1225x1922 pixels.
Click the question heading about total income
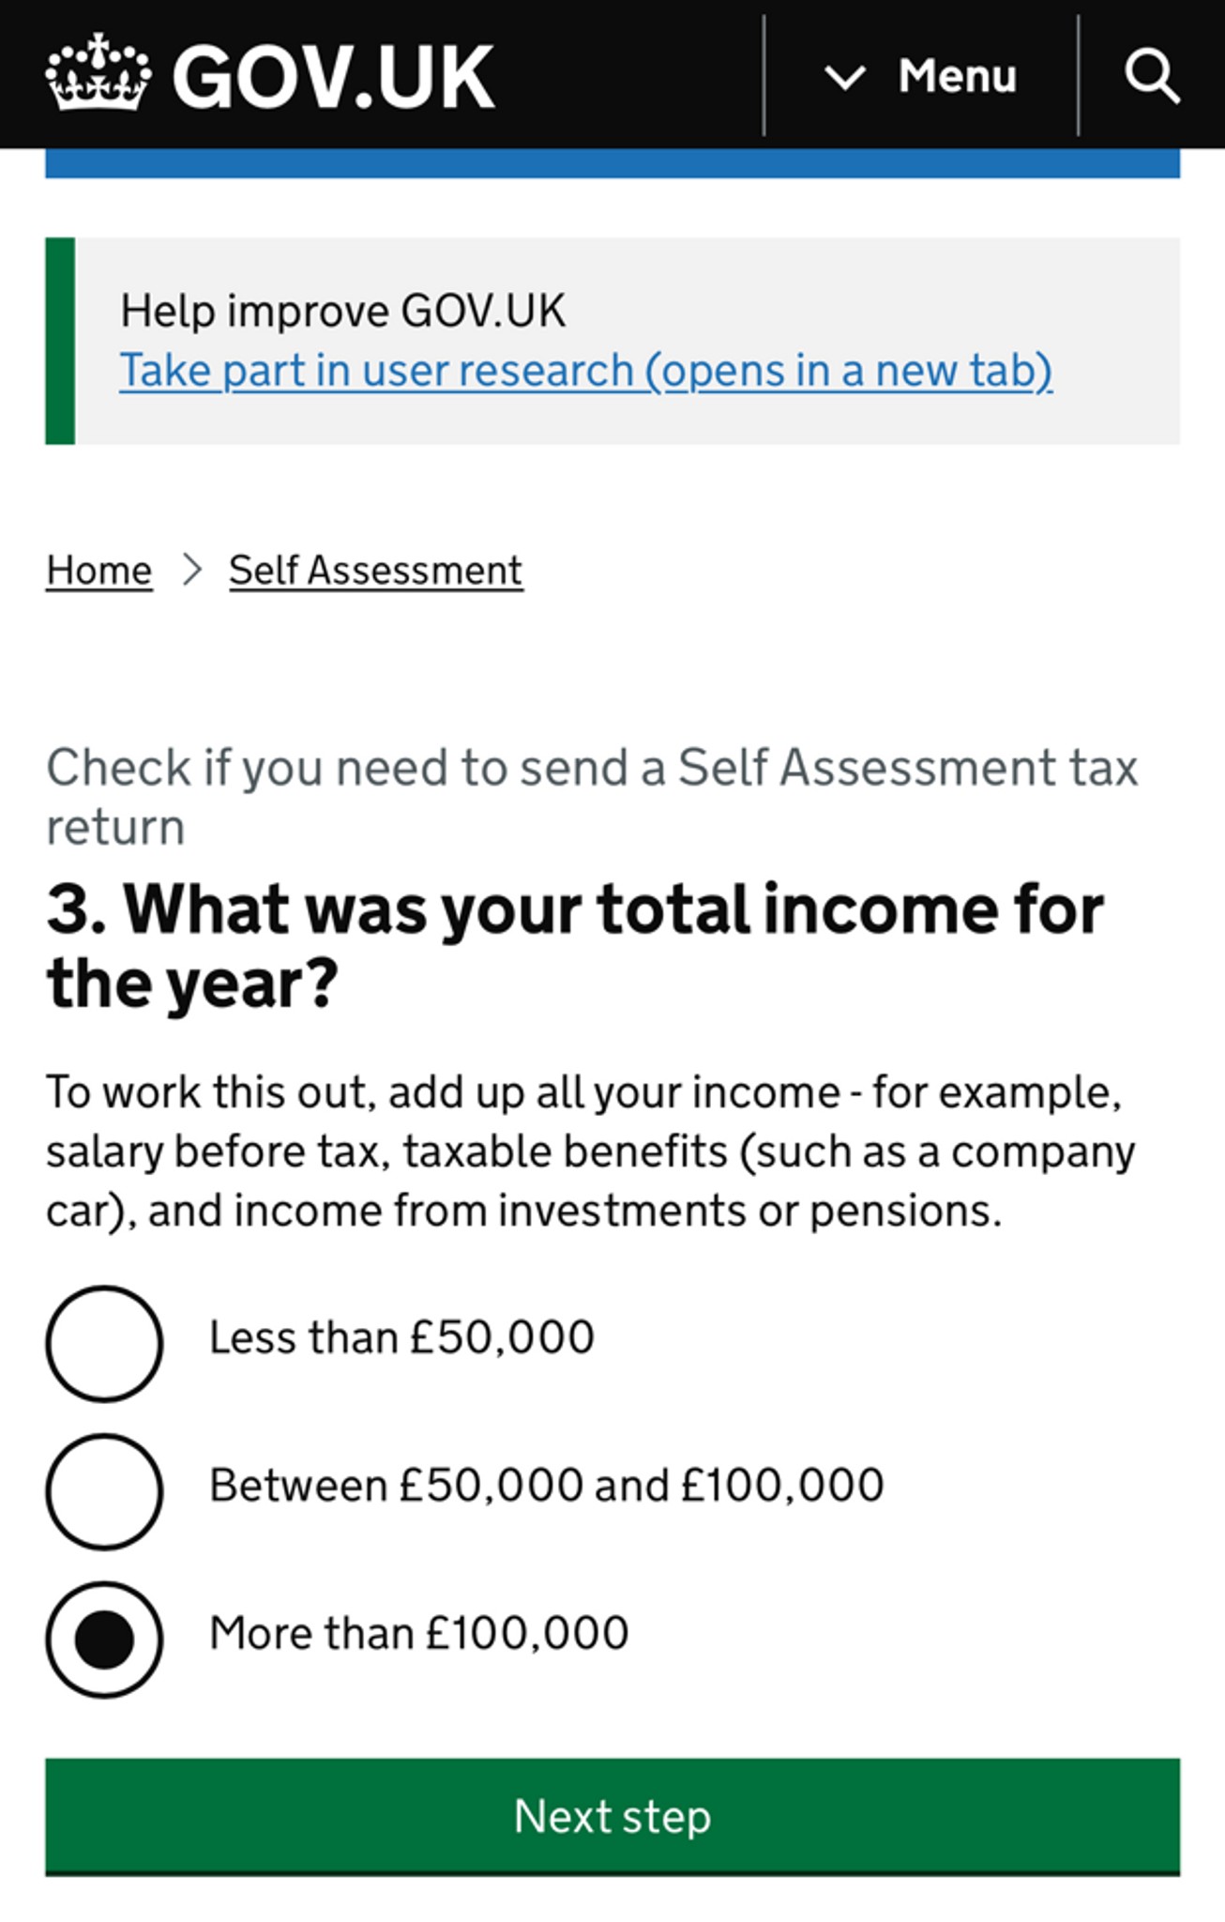575,946
